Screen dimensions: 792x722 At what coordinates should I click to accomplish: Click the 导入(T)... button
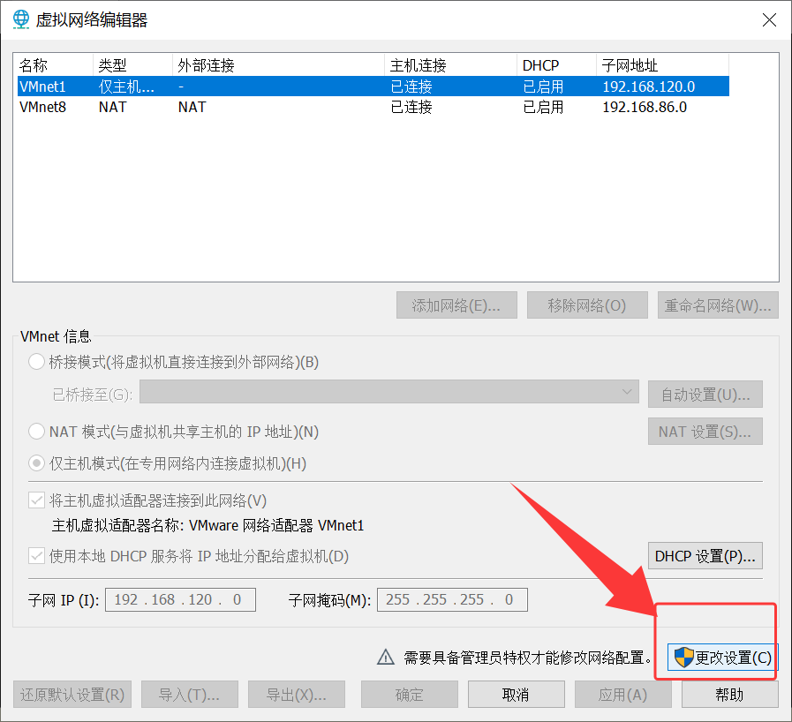click(x=190, y=695)
